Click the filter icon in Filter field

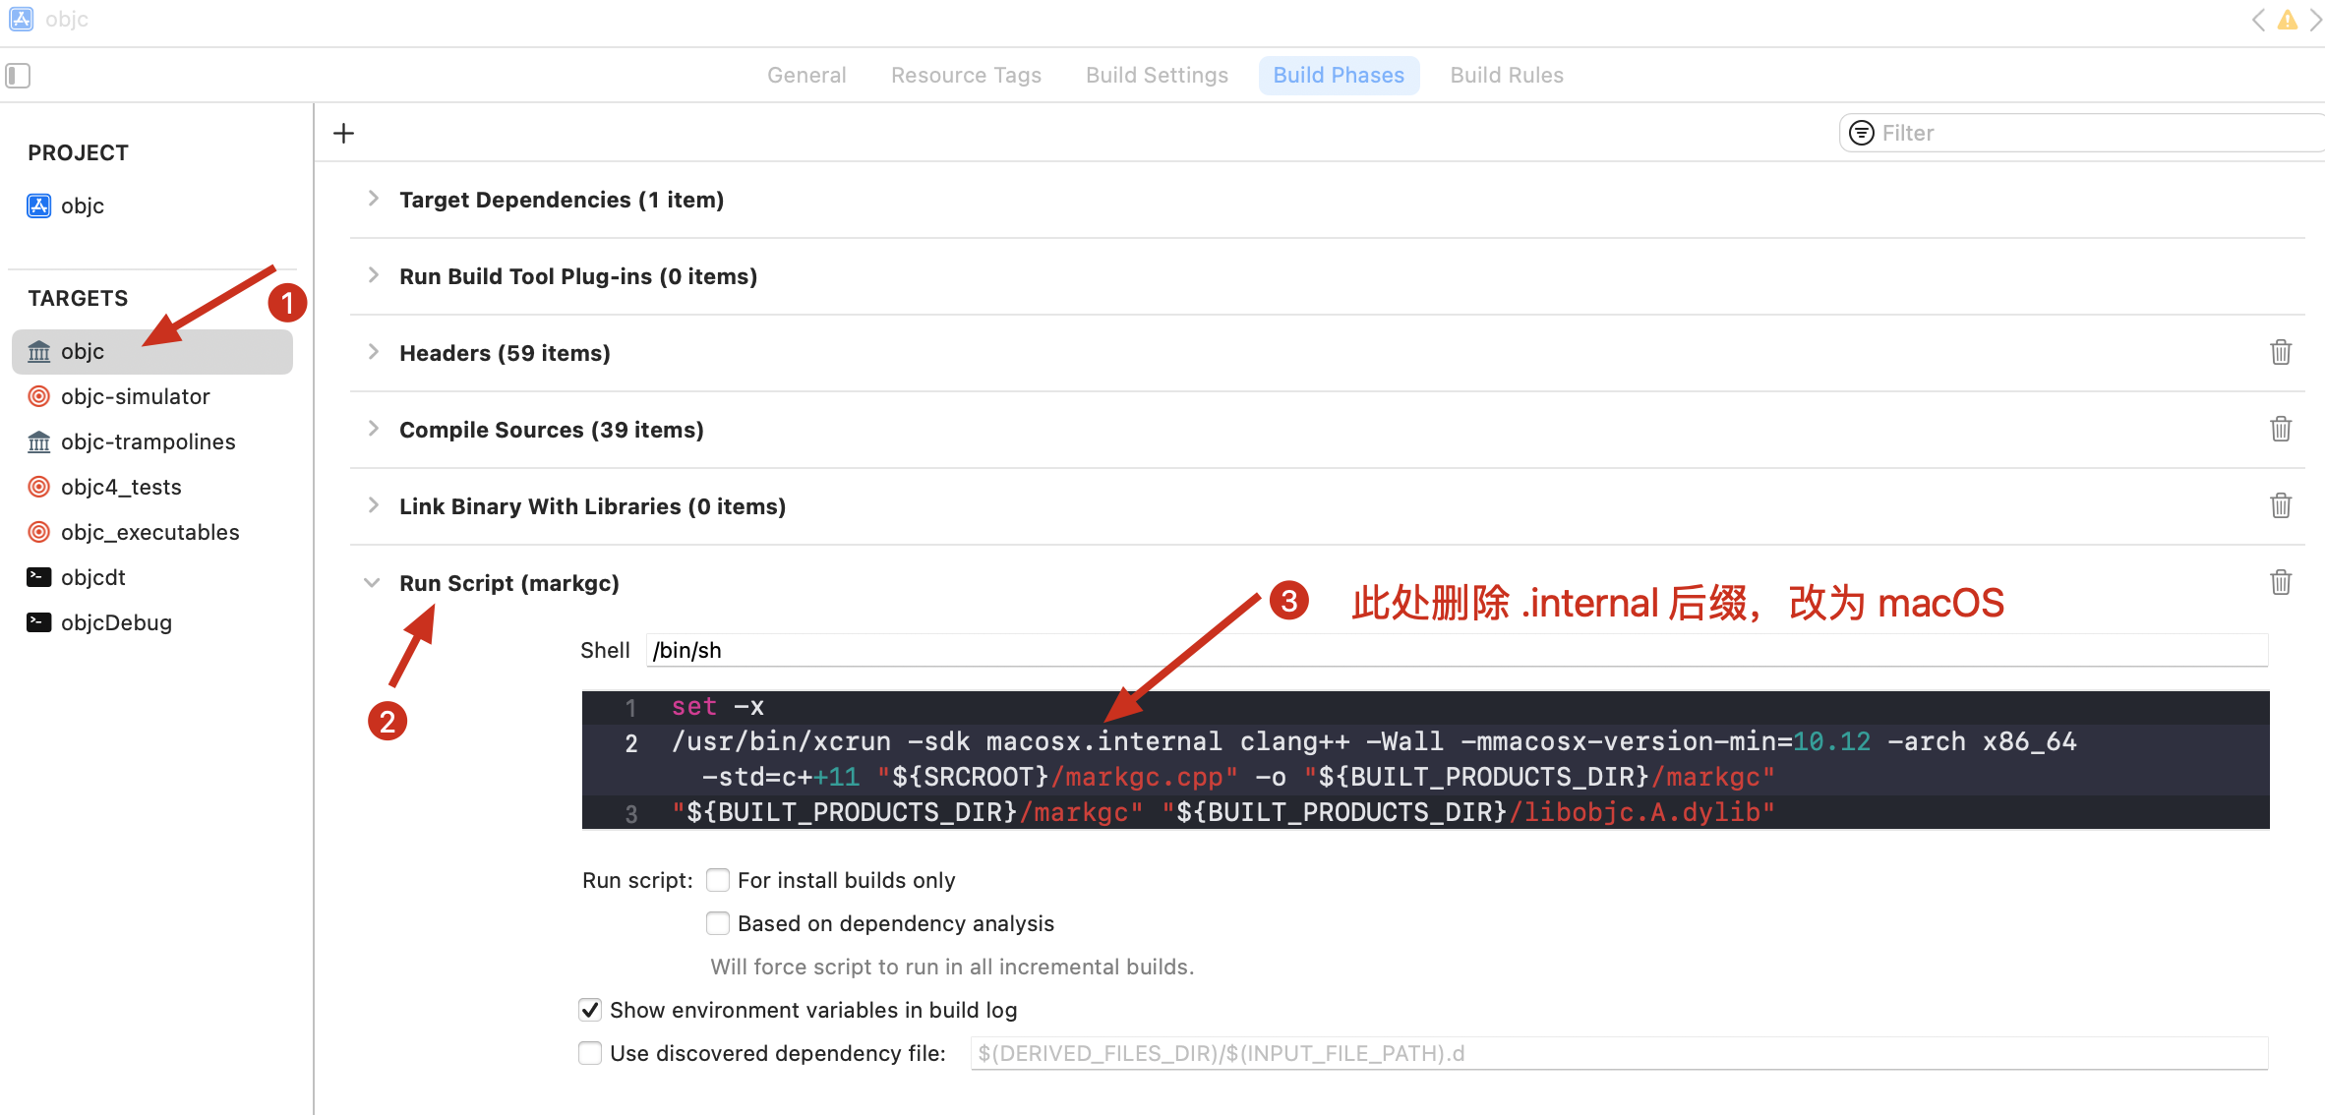(1861, 133)
